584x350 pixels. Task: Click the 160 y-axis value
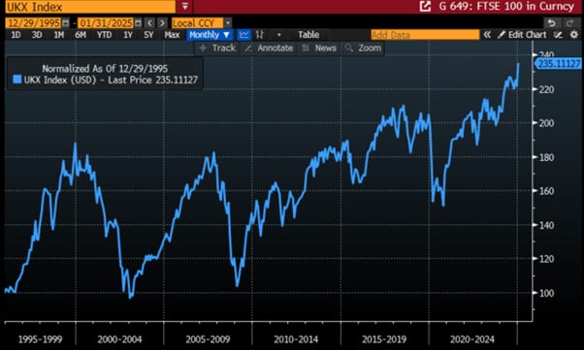546,191
